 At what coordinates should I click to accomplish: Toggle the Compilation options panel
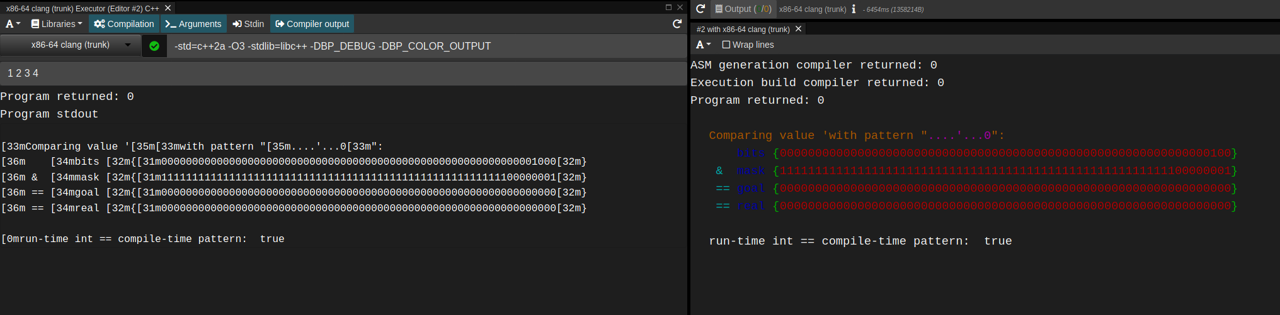click(123, 24)
